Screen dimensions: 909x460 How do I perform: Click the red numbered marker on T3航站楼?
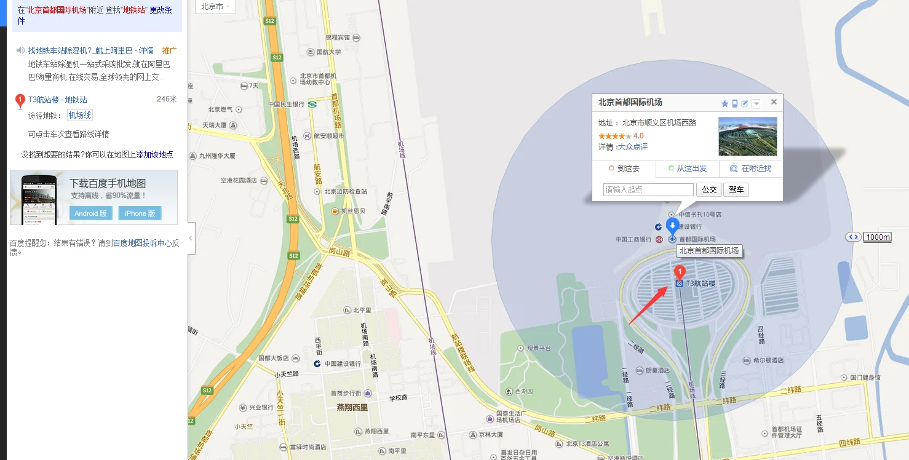coord(680,272)
